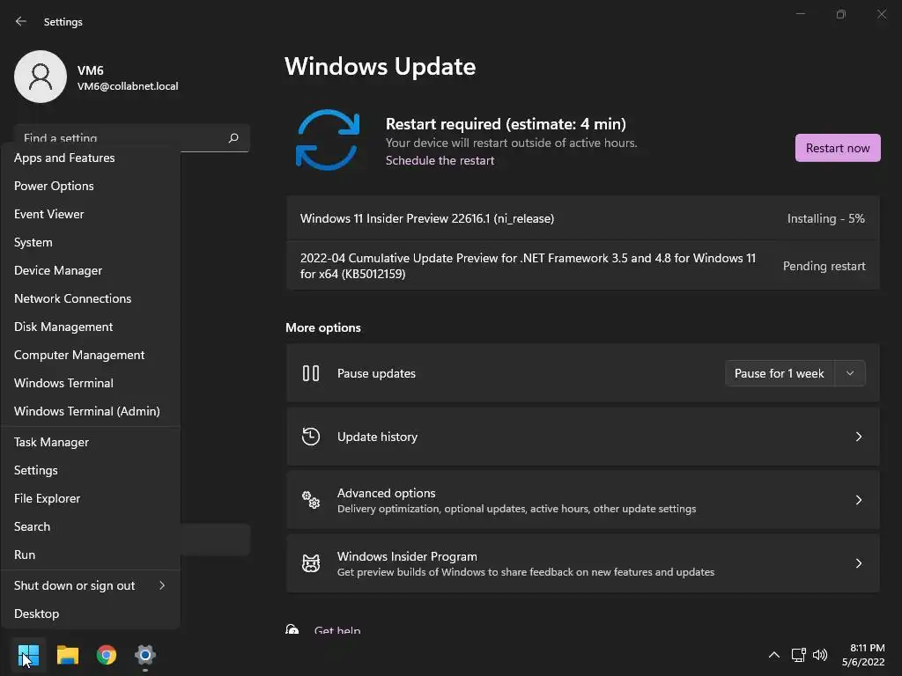This screenshot has width=902, height=676.
Task: Click the Advanced options gears icon
Action: tap(311, 500)
